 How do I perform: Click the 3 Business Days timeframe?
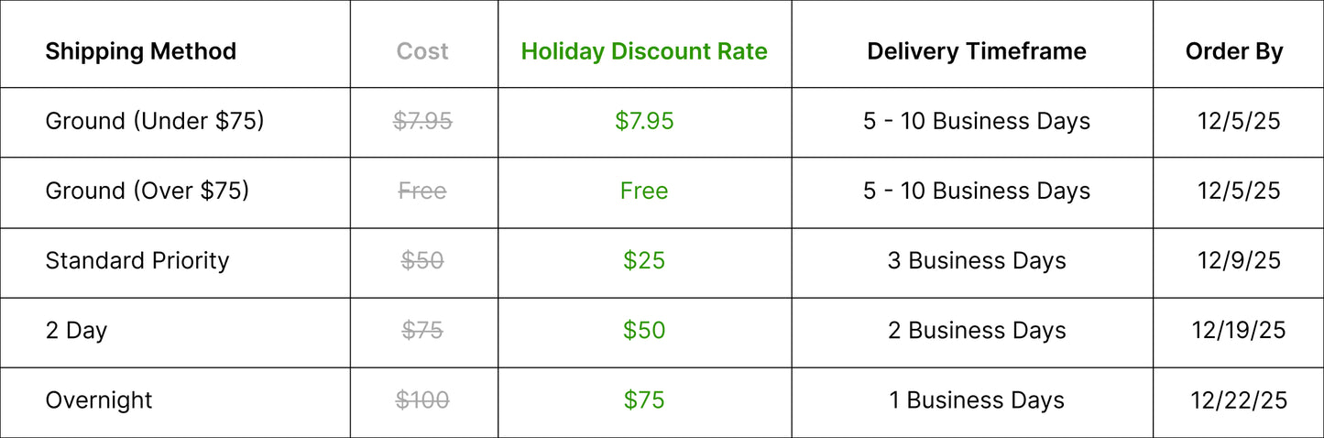click(977, 260)
